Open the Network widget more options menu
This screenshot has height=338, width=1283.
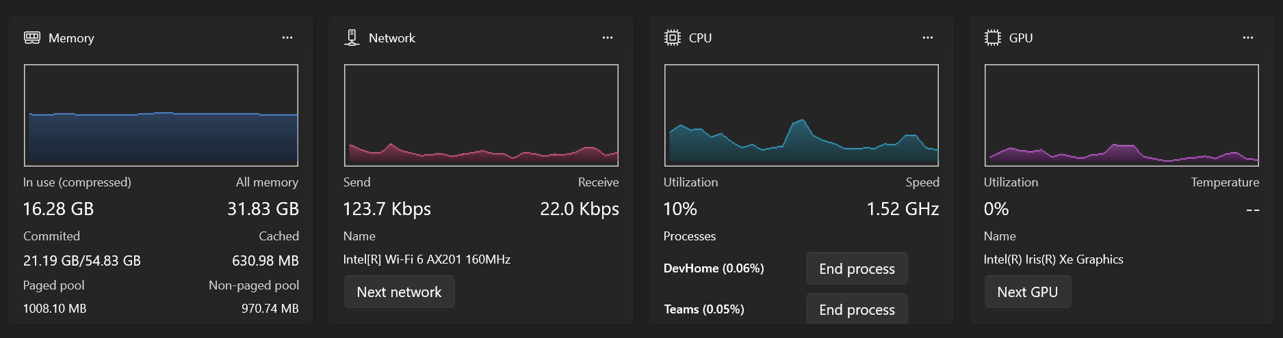608,38
